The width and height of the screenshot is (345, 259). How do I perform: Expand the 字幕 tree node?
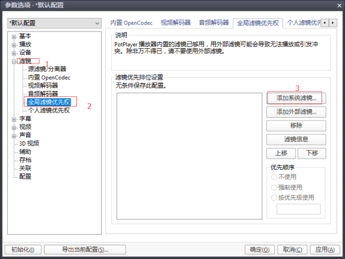(x=14, y=119)
